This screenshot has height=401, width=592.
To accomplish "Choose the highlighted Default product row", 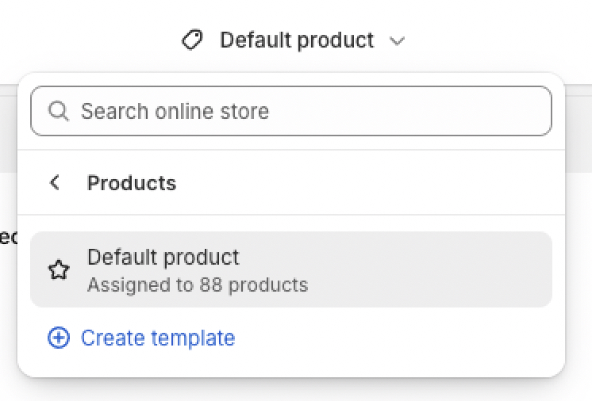I will (x=291, y=269).
